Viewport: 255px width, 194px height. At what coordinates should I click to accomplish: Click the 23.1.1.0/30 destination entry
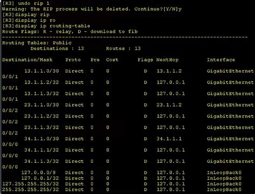41,105
